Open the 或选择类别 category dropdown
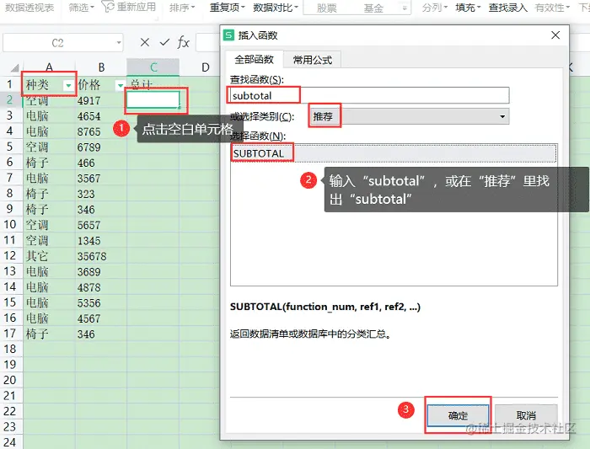590x449 pixels. click(x=502, y=116)
